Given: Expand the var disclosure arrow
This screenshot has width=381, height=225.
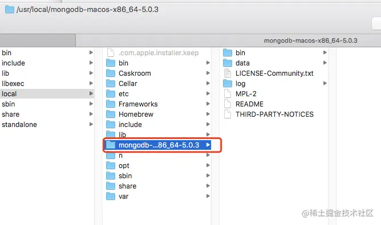Looking at the screenshot, I should click(208, 196).
